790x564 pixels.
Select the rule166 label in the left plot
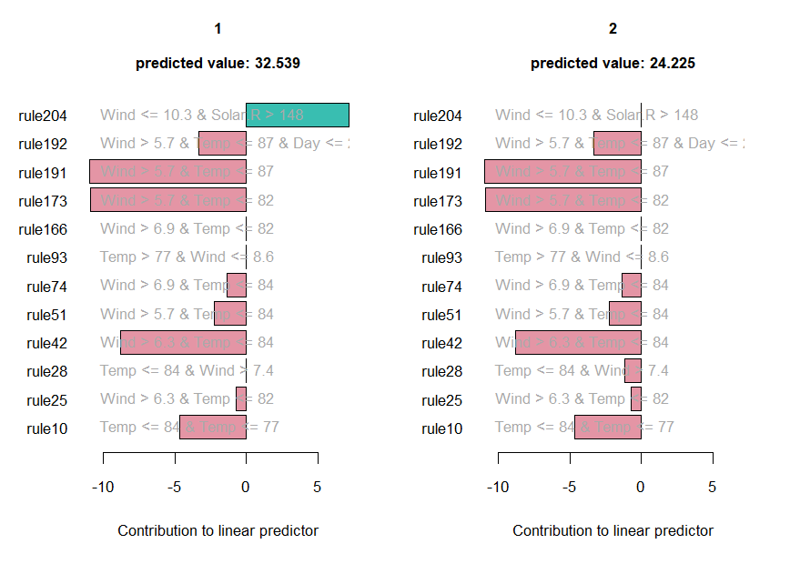43,229
